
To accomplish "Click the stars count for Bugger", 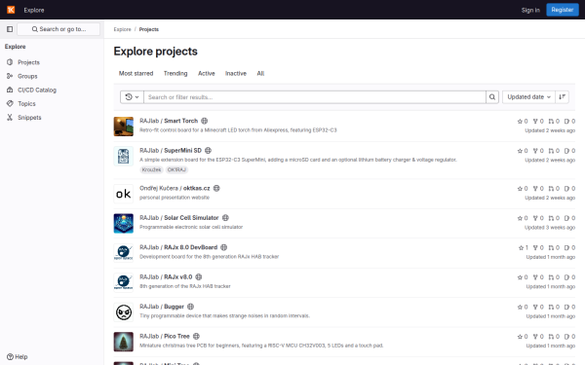I will 523,307.
